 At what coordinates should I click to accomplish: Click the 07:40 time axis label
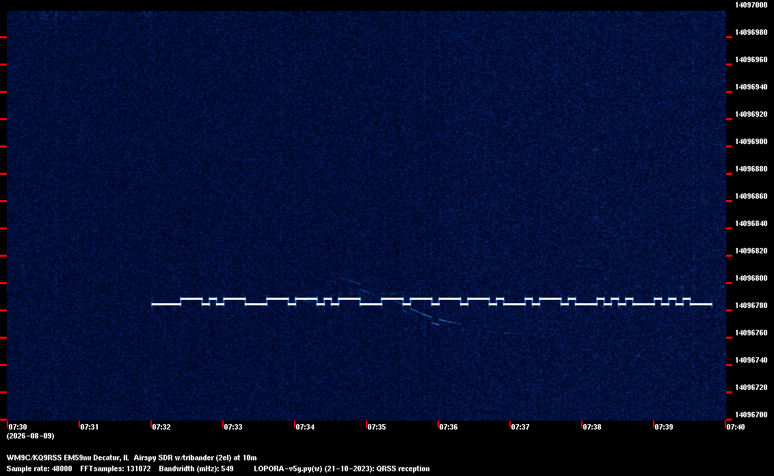pos(736,427)
